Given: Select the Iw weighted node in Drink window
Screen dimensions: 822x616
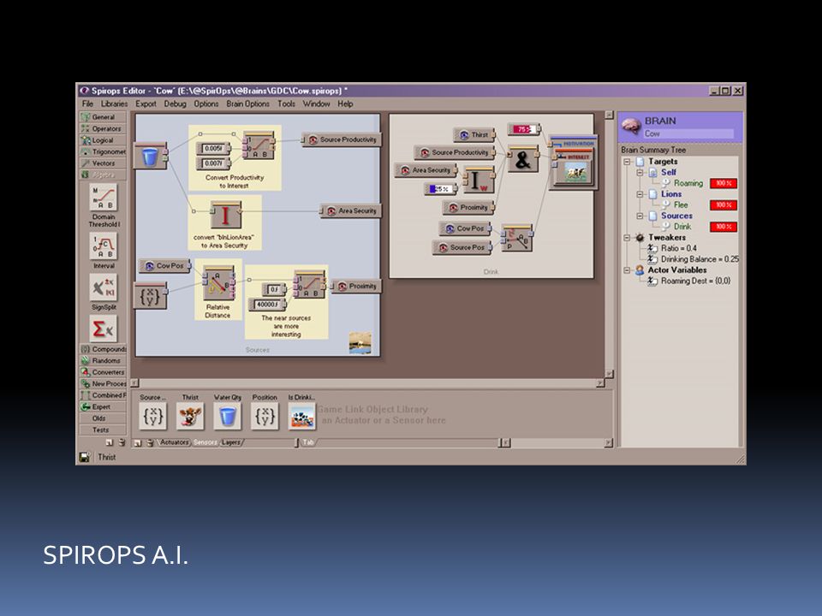Looking at the screenshot, I should tap(478, 181).
